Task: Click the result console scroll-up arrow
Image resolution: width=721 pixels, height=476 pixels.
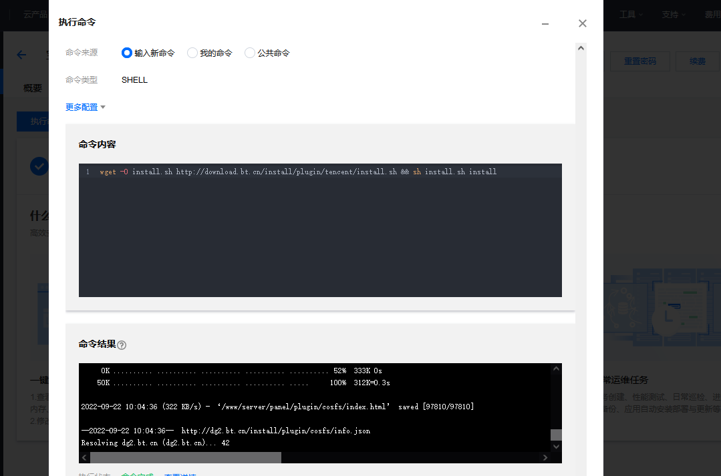Action: (556, 369)
